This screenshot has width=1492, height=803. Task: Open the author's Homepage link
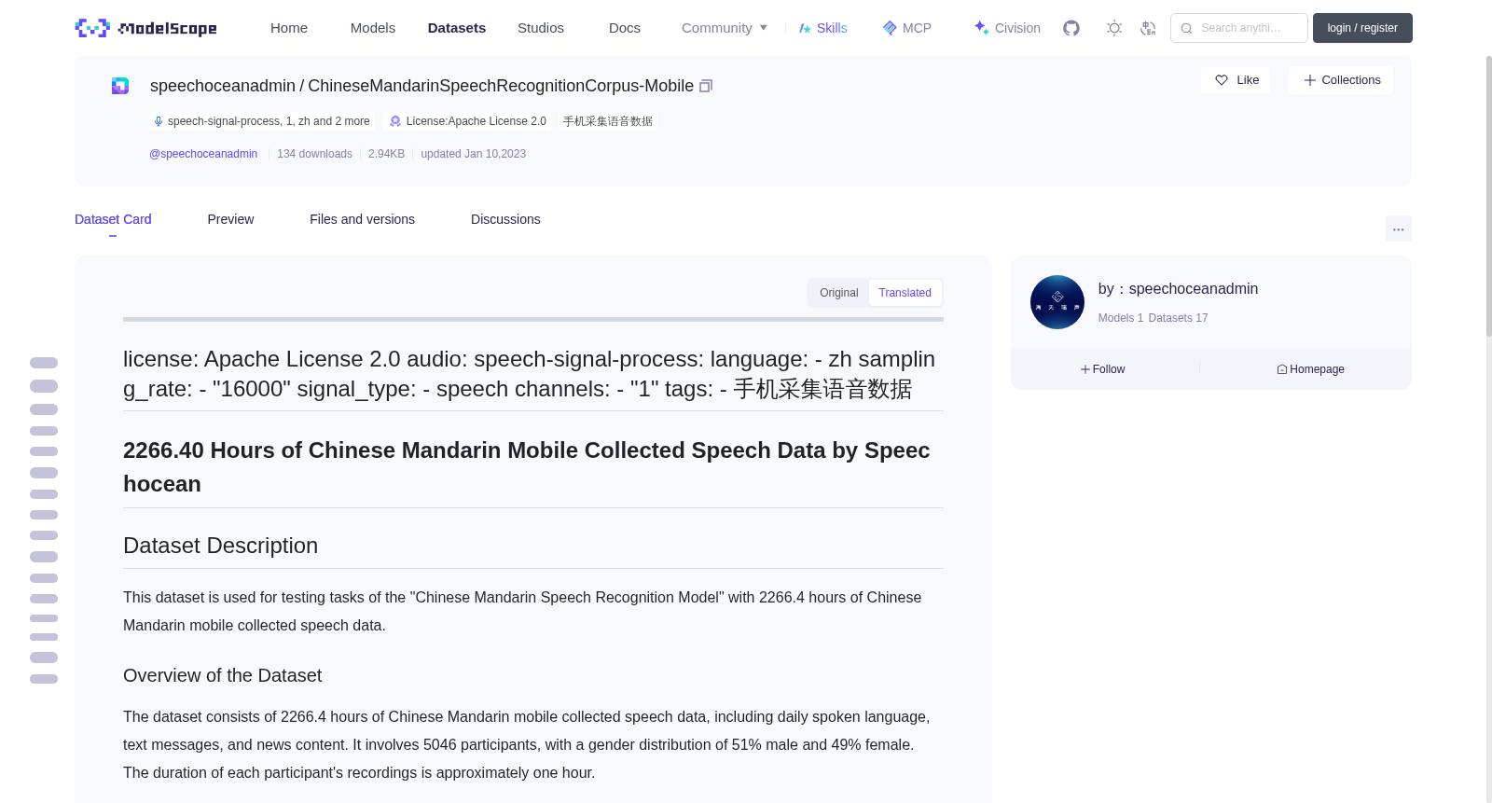[x=1310, y=369]
